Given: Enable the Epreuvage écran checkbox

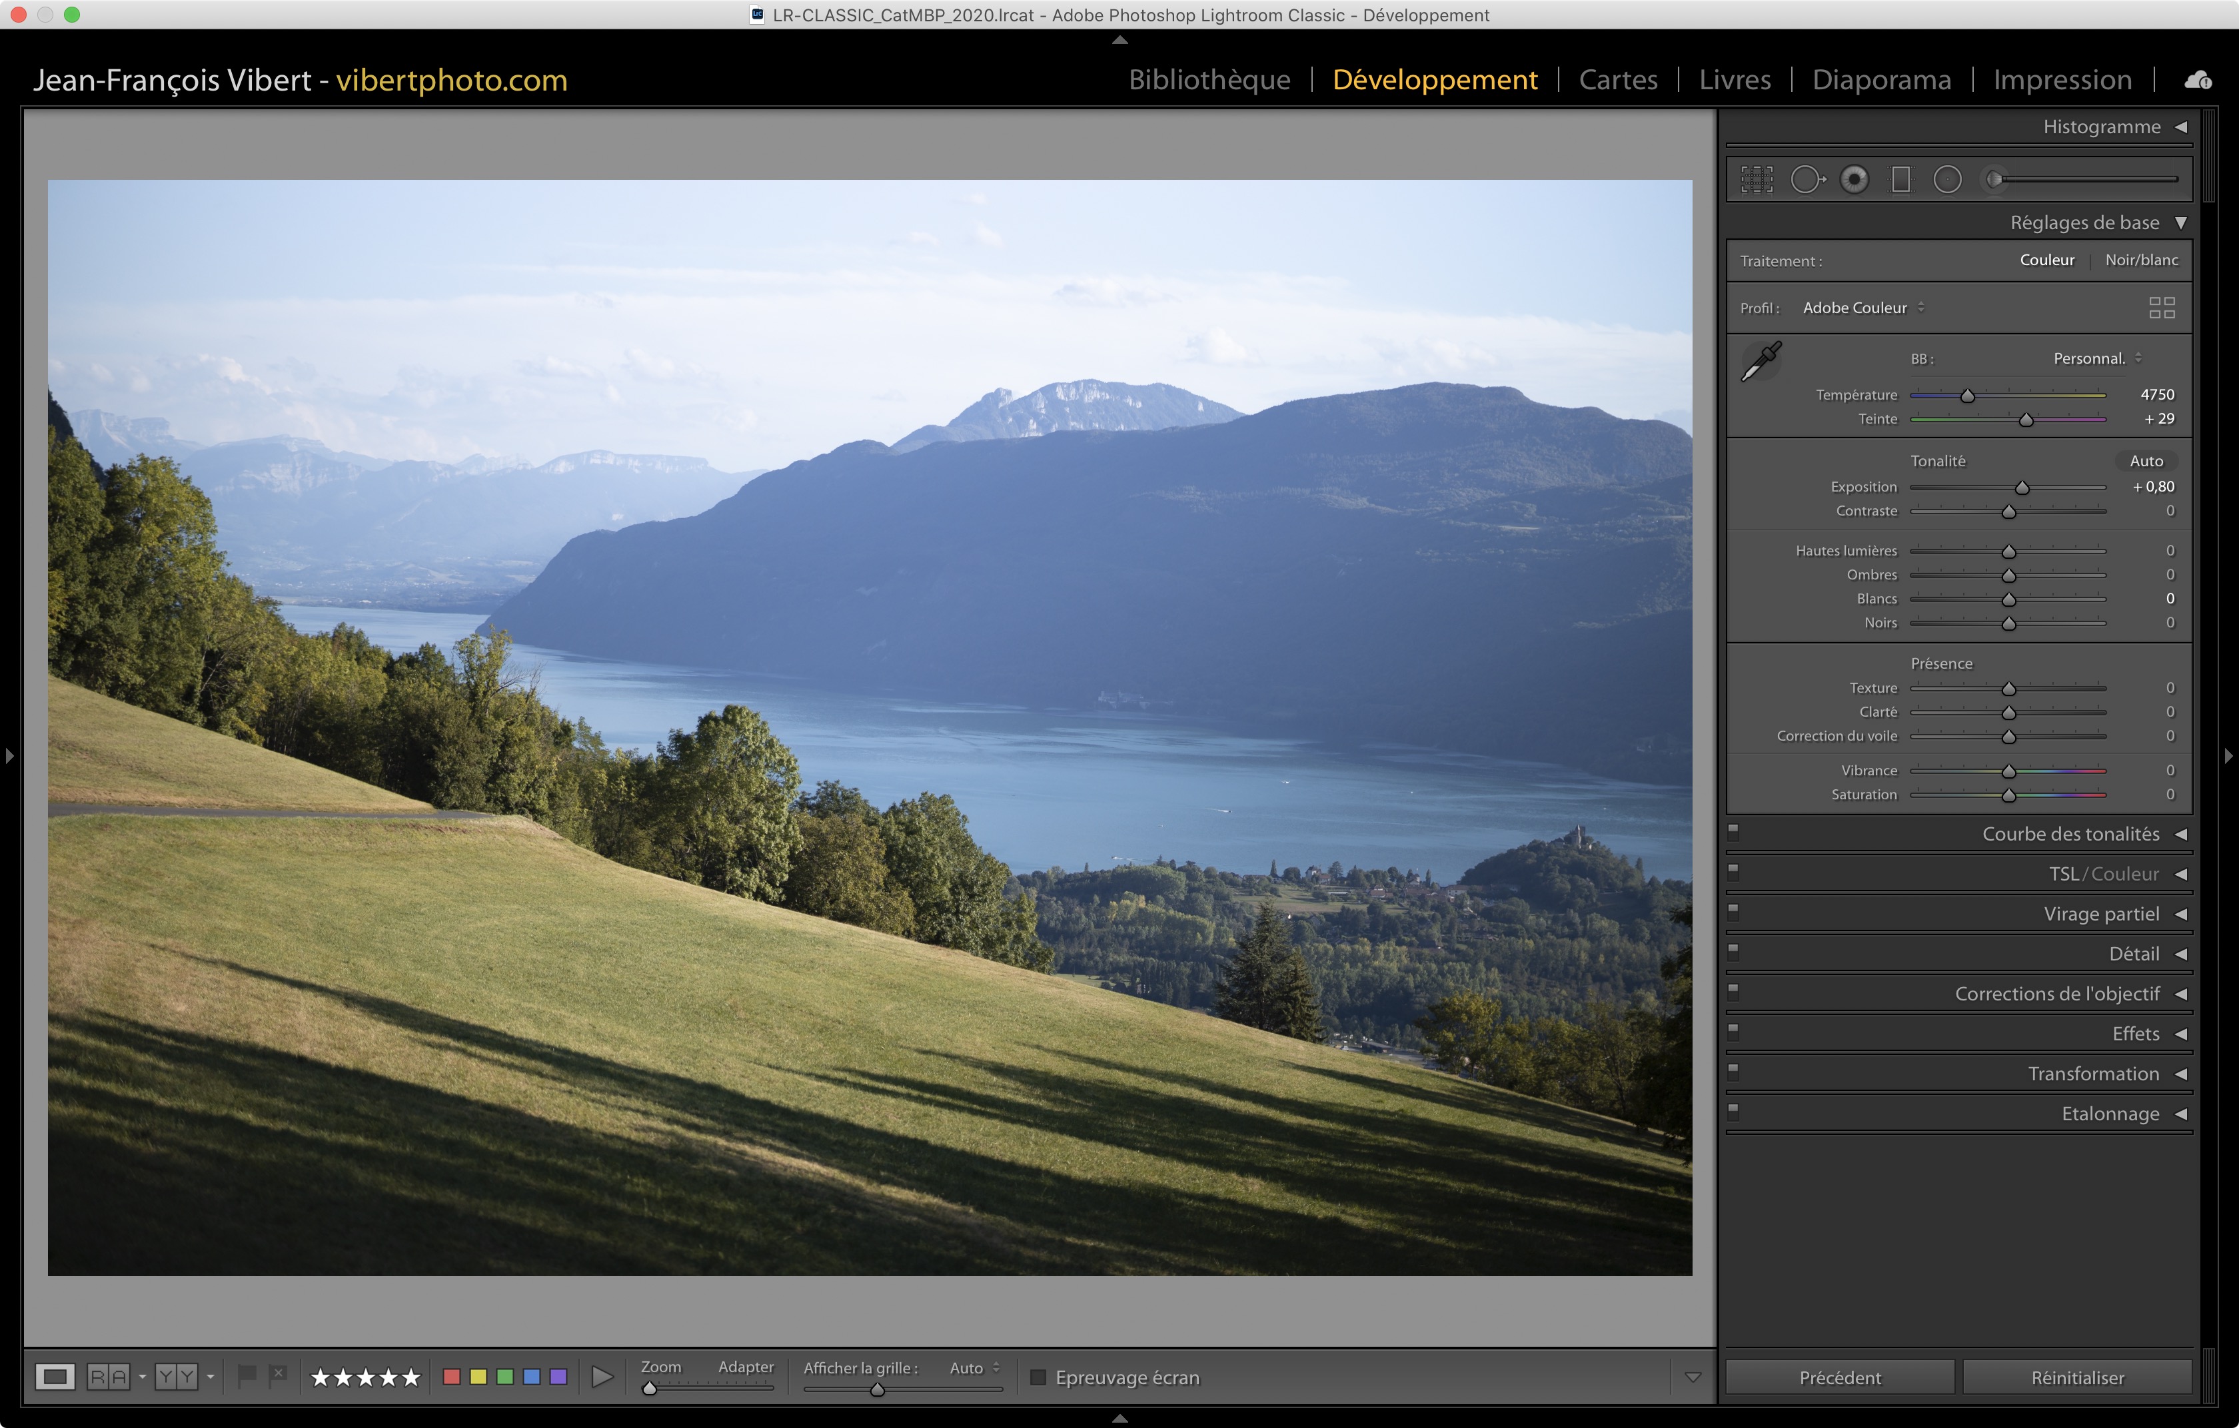Looking at the screenshot, I should click(1039, 1377).
